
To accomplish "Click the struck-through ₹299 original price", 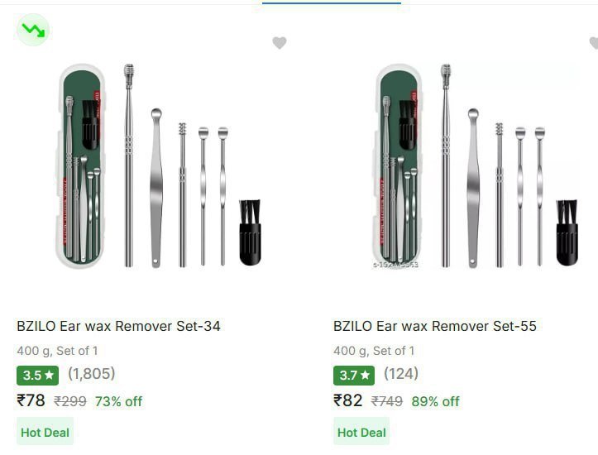I will (x=70, y=401).
